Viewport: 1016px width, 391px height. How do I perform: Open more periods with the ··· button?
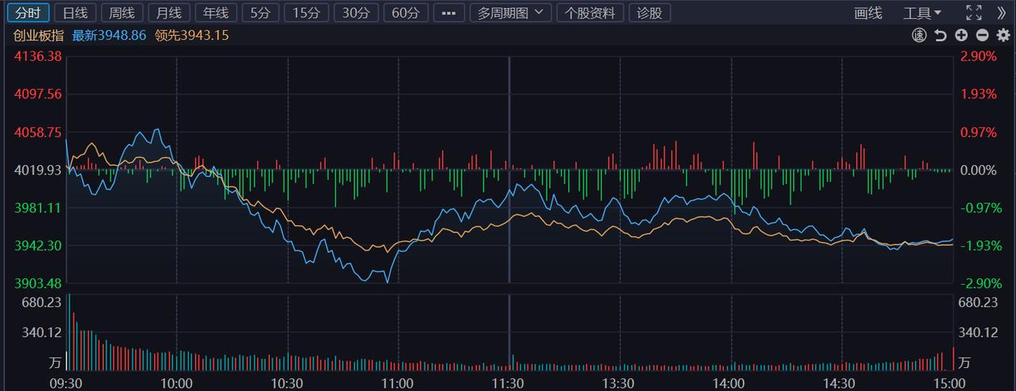448,13
